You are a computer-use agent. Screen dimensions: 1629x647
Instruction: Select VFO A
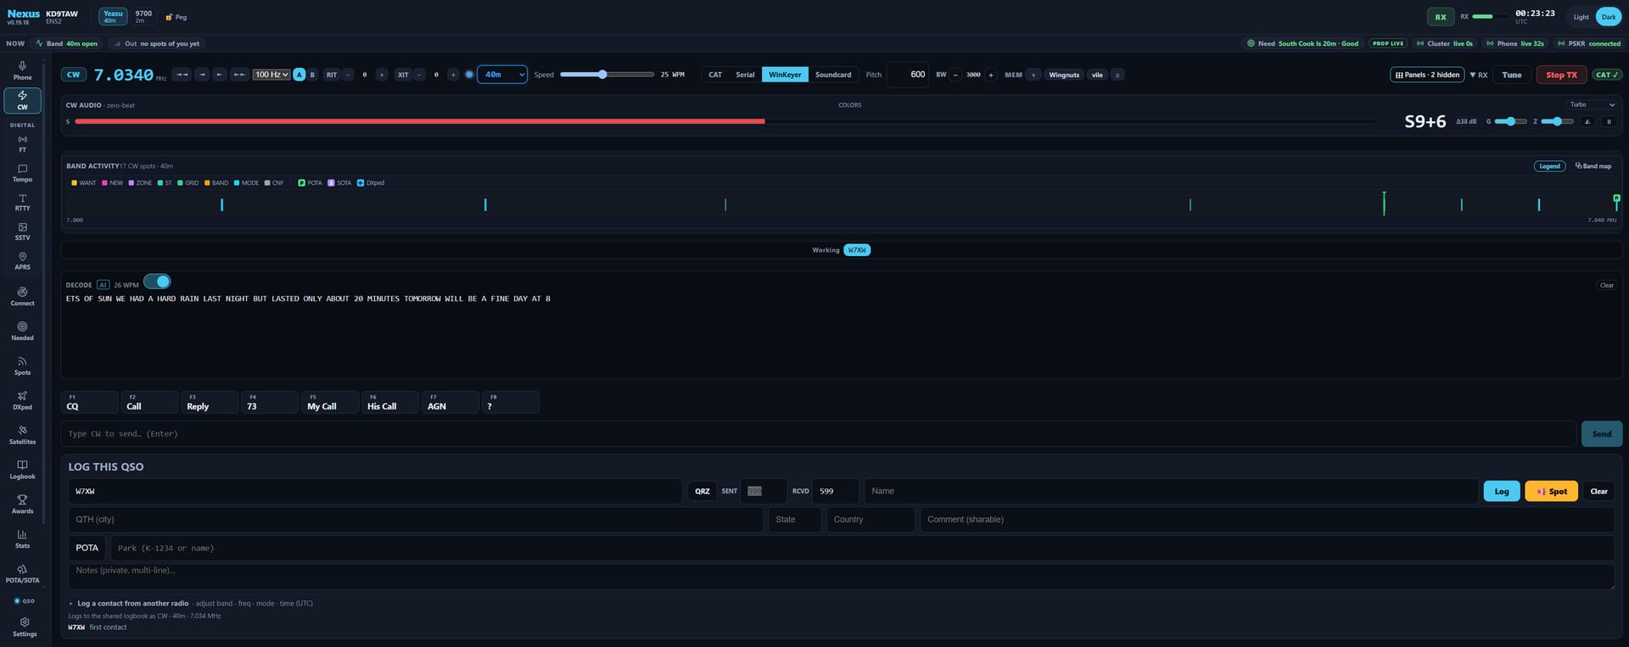click(x=299, y=75)
